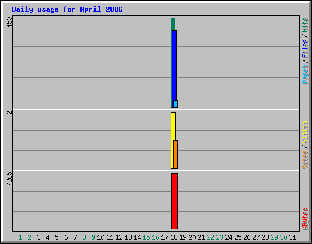Click the "Pages" legend label

305,74
